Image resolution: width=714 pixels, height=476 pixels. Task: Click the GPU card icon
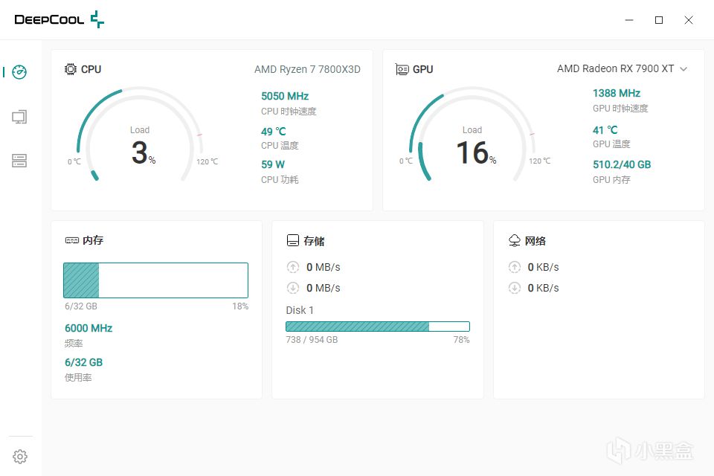[x=402, y=69]
